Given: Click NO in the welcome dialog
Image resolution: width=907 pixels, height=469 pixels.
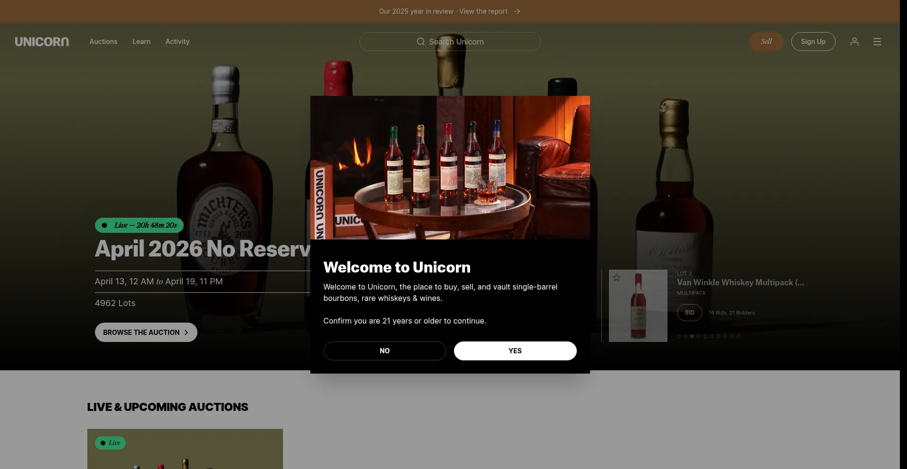Looking at the screenshot, I should tap(385, 351).
